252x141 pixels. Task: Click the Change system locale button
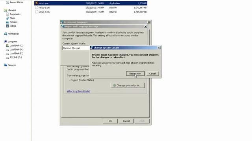[128, 85]
